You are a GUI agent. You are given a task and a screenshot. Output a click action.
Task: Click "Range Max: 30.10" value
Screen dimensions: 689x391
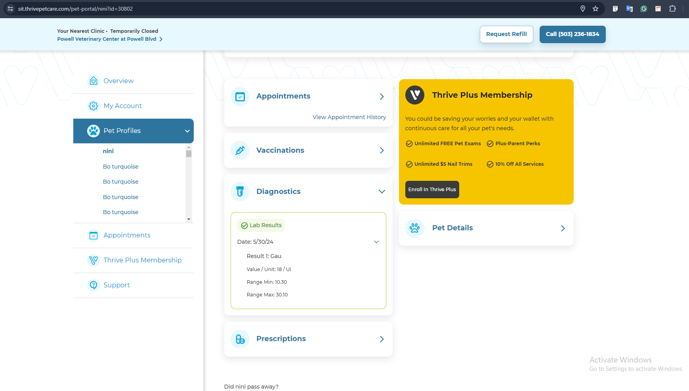[267, 295]
